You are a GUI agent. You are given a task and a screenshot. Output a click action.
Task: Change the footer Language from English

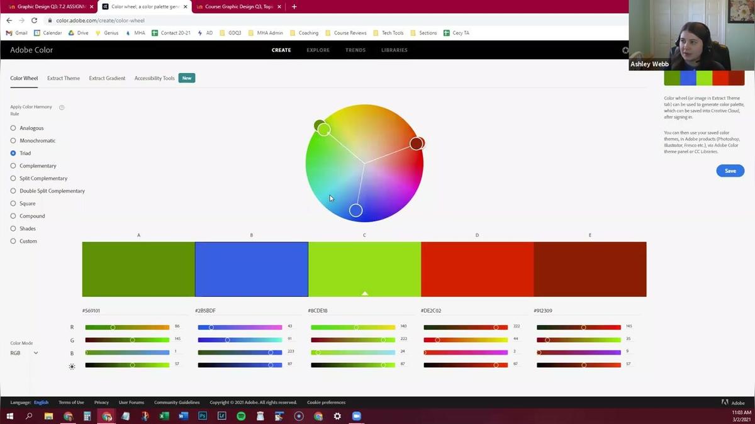pos(41,403)
